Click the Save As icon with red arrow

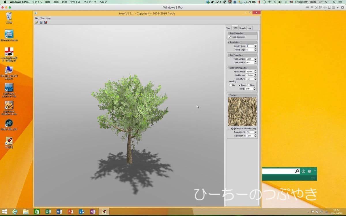point(46,22)
